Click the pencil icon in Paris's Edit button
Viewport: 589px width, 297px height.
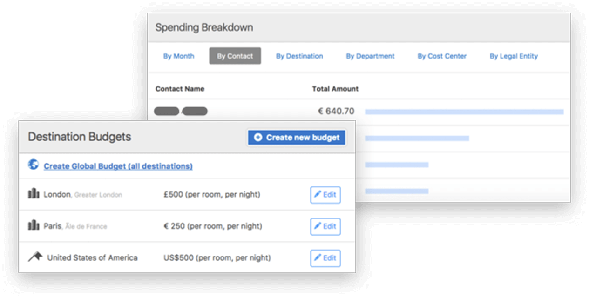[318, 226]
